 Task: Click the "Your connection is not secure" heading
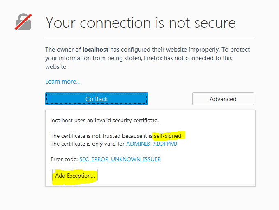[x=141, y=23]
